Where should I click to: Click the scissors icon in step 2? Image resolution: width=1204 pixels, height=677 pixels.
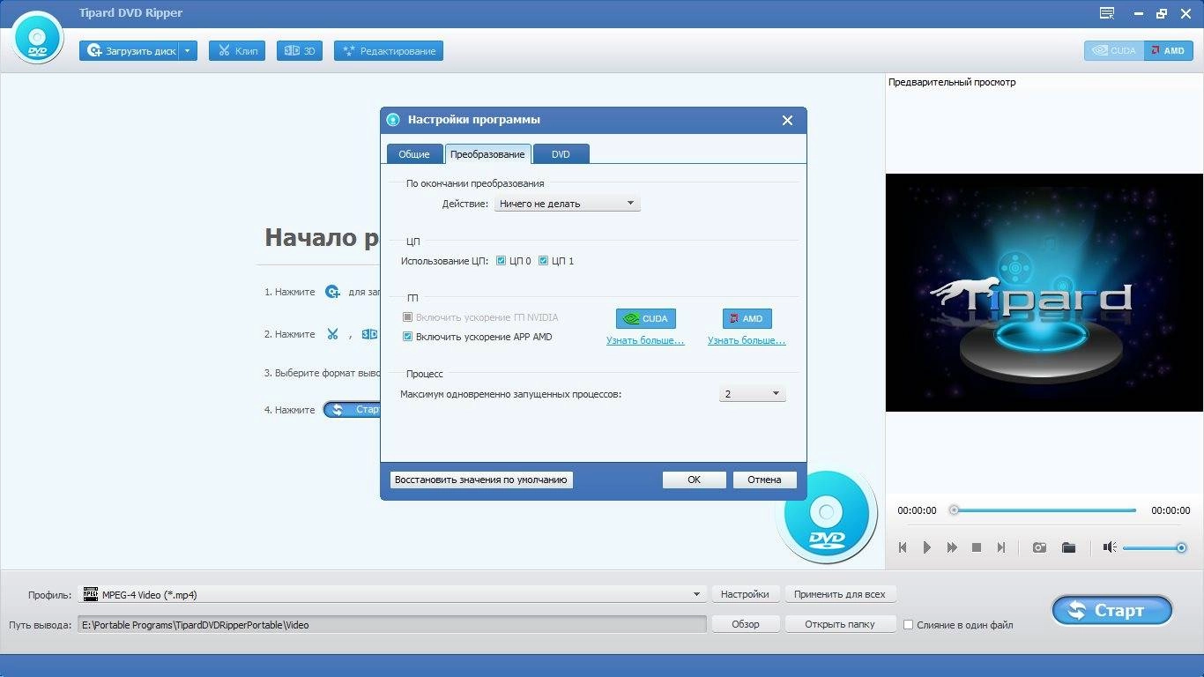332,334
